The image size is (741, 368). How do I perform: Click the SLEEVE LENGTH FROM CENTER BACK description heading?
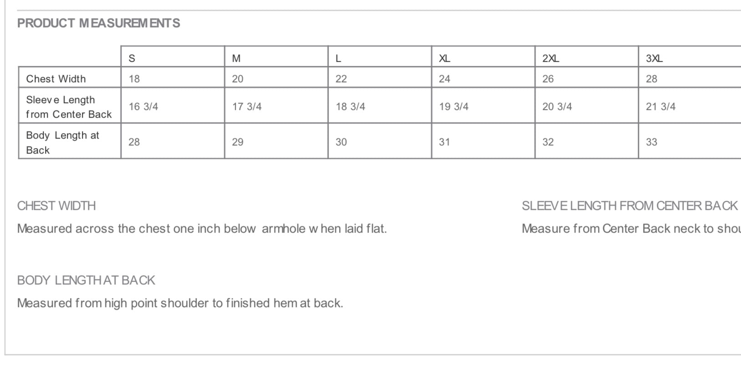click(x=629, y=206)
